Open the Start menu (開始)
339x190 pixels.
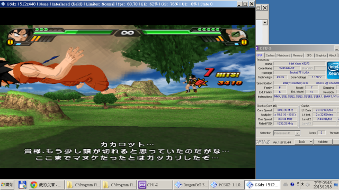click(7, 185)
